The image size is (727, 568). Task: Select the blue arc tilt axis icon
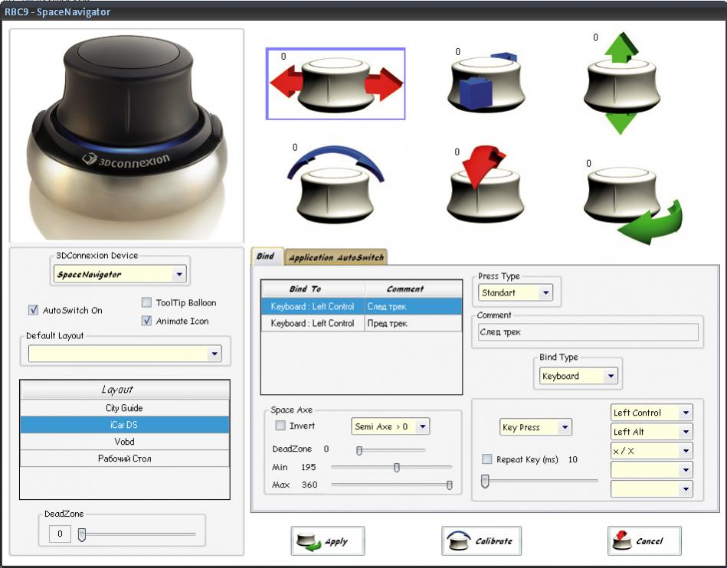[x=336, y=184]
